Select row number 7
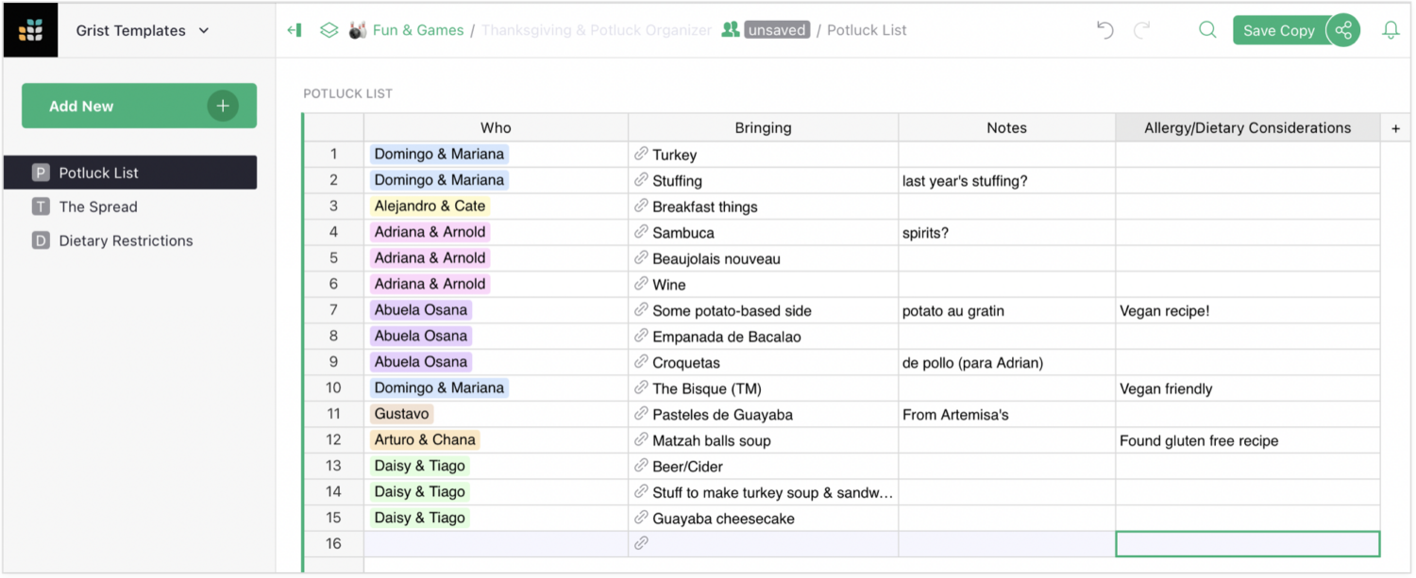Screen dimensions: 1416x578 334,309
